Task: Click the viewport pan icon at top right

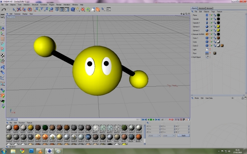Action: (x=181, y=14)
